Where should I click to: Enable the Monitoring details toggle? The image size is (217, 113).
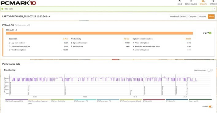pos(210,70)
